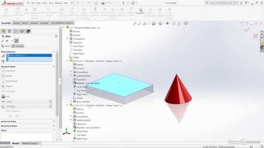Click the Instant3D ribbon button
Viewport: 264px width, 148px height.
click(141, 11)
